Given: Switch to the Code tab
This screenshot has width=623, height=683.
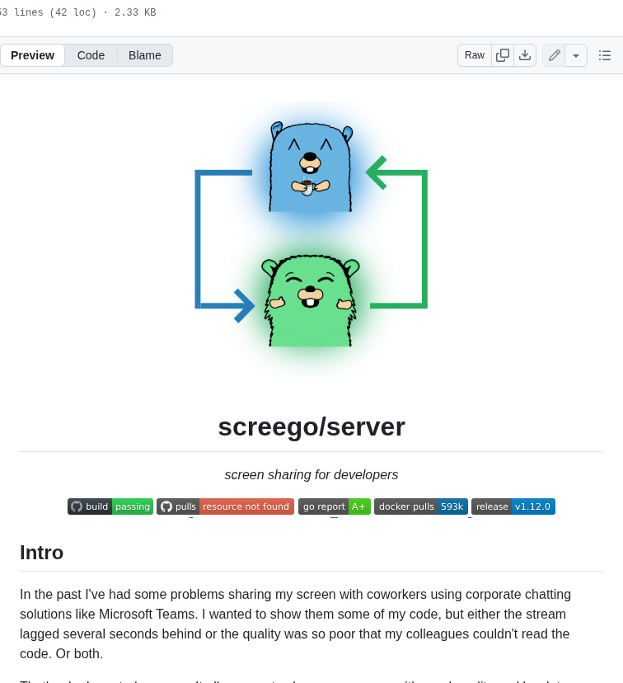Looking at the screenshot, I should (x=91, y=55).
